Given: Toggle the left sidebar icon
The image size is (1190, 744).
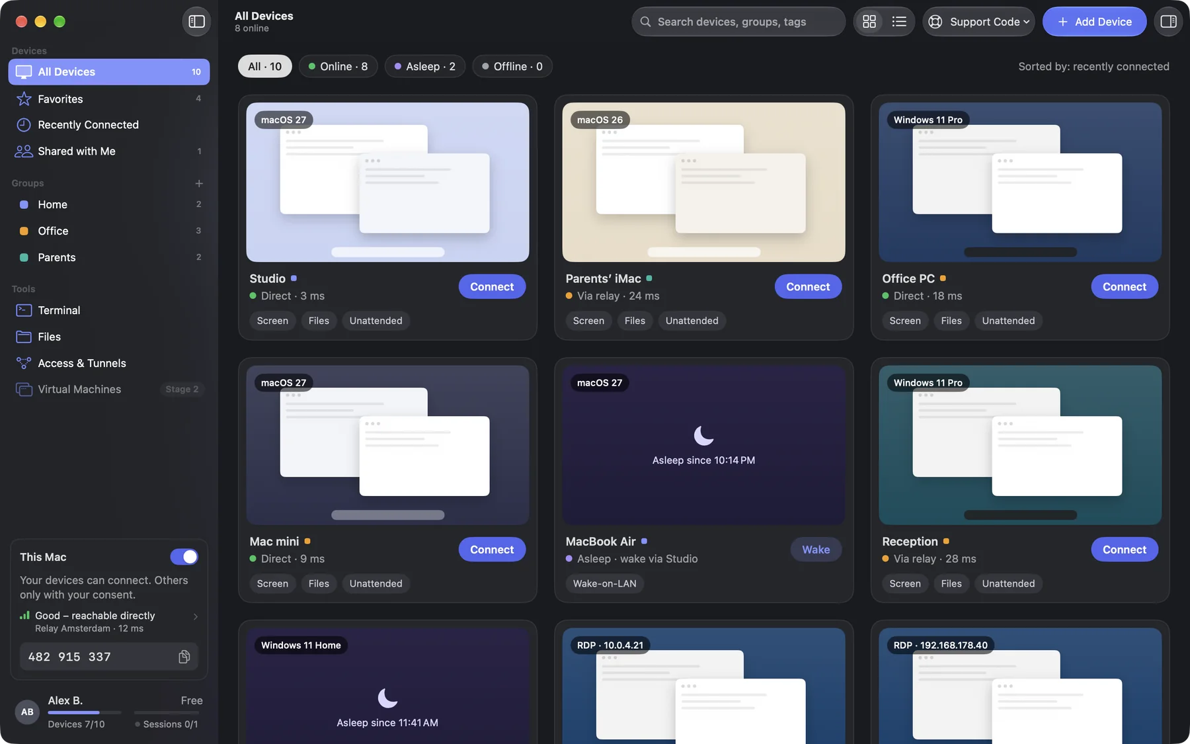Looking at the screenshot, I should tap(196, 22).
